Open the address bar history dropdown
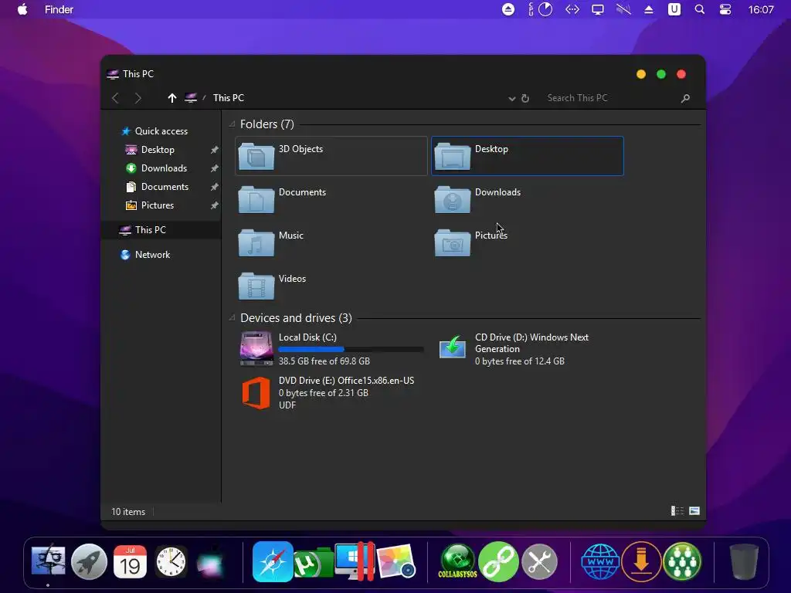Viewport: 791px width, 593px height. pos(511,98)
